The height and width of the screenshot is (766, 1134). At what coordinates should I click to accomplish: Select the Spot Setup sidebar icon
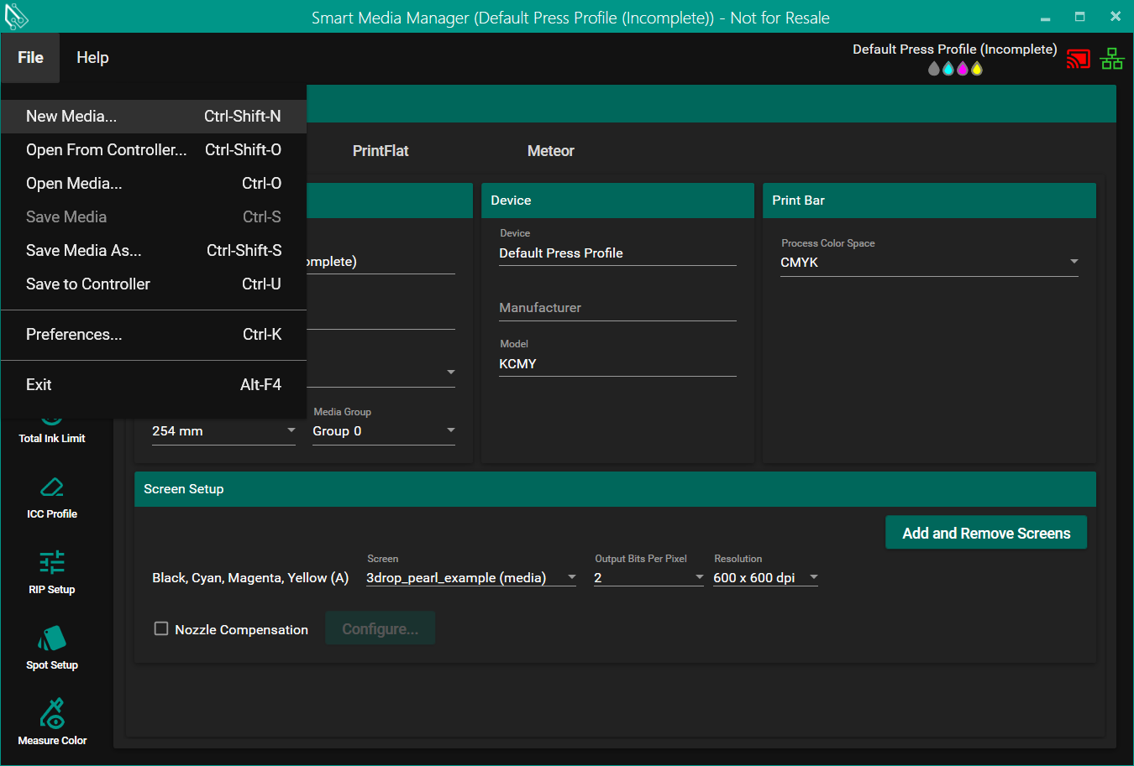(x=52, y=638)
